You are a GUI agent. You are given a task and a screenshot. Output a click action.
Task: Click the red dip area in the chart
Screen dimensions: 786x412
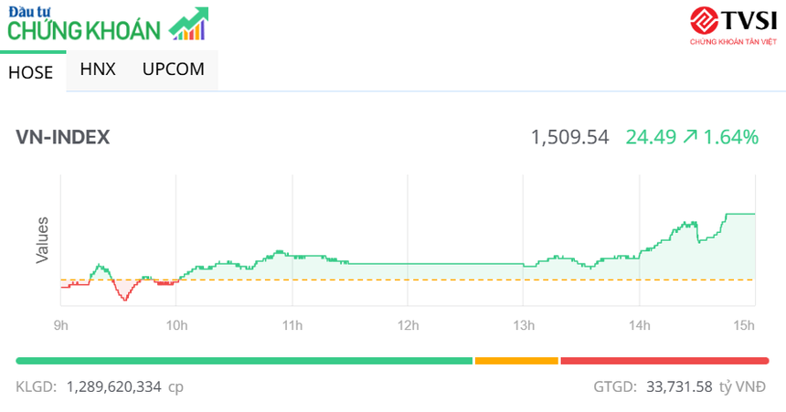pos(123,290)
